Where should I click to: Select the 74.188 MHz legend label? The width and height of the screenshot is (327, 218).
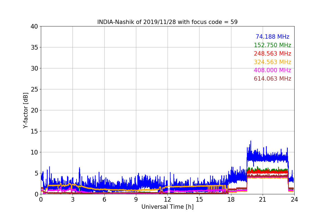pyautogui.click(x=272, y=37)
